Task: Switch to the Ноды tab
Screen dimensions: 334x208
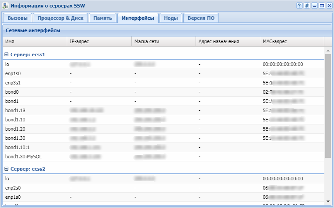Action: pyautogui.click(x=171, y=18)
